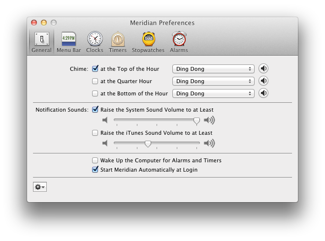Image resolution: width=325 pixels, height=241 pixels.
Task: Enable chime at the Bottom of the Hour
Action: click(x=95, y=93)
